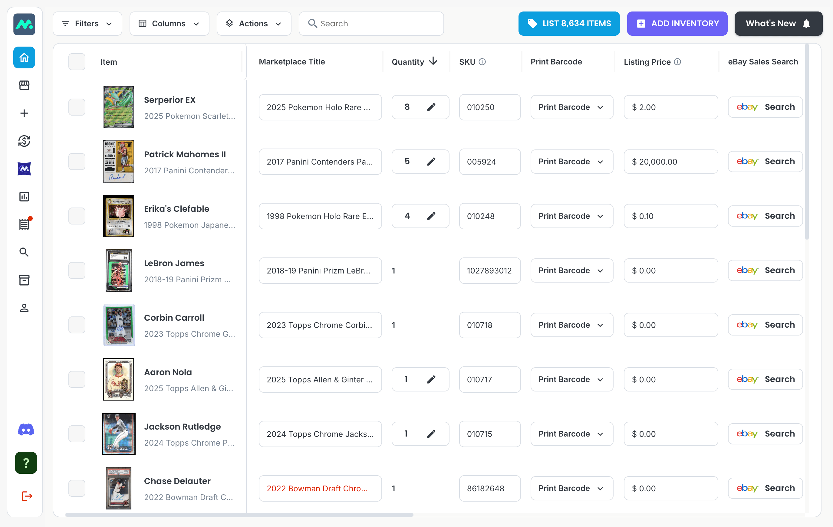Edit quantity pencil for Jackson Rutledge
The width and height of the screenshot is (833, 527).
[431, 434]
